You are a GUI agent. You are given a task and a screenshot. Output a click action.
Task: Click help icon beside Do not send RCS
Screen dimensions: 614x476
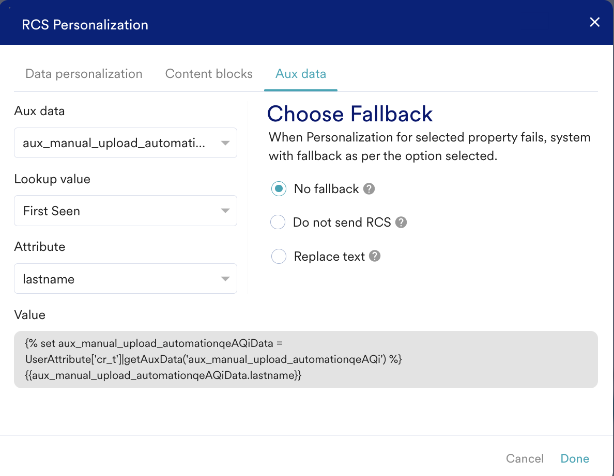coord(401,223)
